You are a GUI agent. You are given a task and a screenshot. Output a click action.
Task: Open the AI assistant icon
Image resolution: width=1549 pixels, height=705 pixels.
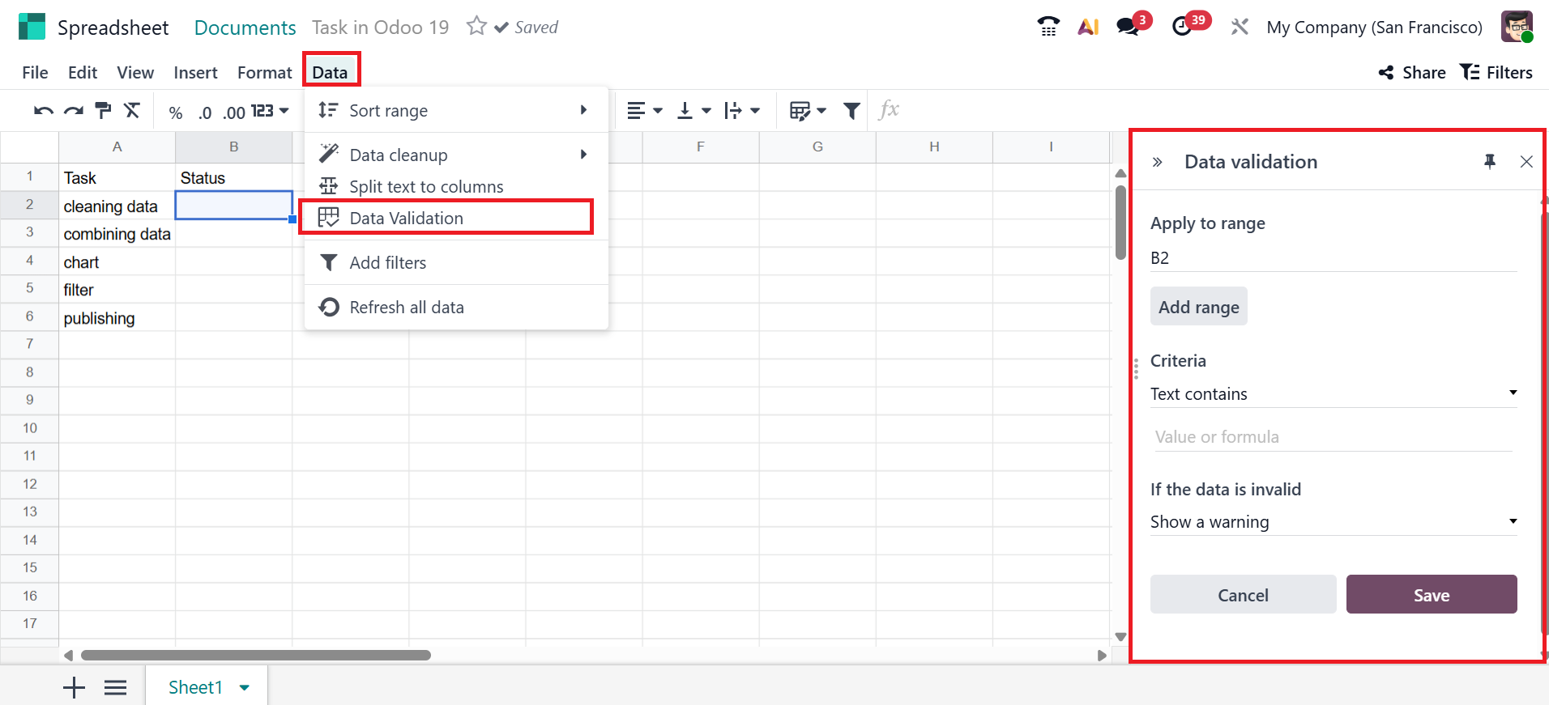pyautogui.click(x=1088, y=27)
